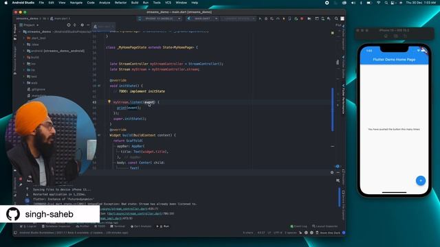Screen dimensions: 440x247
Task: Open the Navigate menu
Action: (76, 3)
